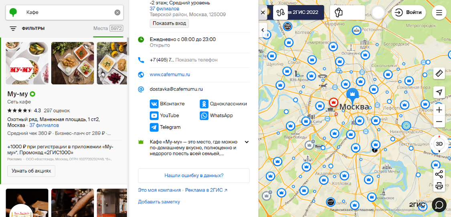This screenshot has width=451, height=217.
Task: Click the blue pin marker above Москва
Action: point(352,96)
